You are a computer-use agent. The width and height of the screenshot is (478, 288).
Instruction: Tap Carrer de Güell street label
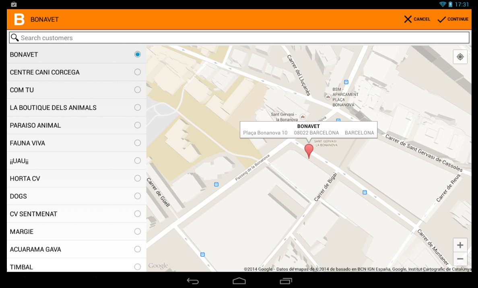158,192
